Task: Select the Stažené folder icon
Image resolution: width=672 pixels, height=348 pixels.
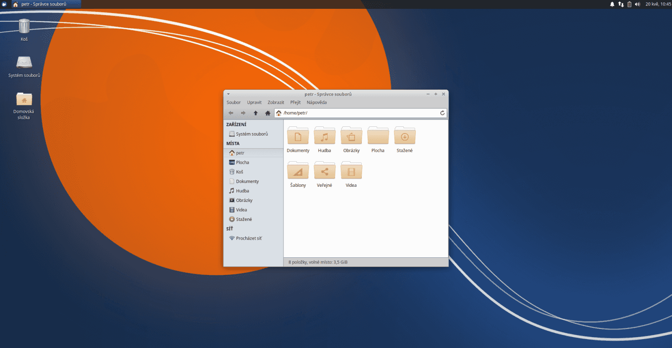Action: pyautogui.click(x=404, y=137)
